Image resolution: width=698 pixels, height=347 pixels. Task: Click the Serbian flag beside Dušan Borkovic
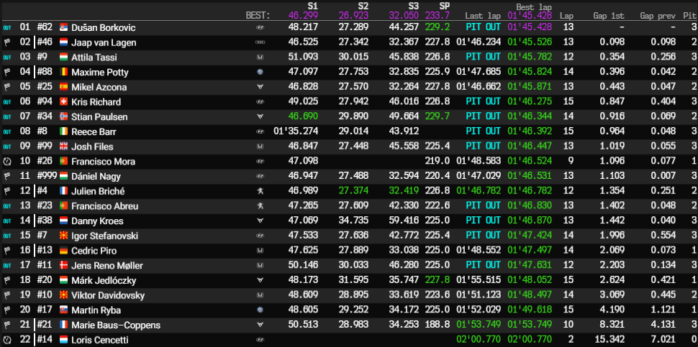(x=63, y=28)
